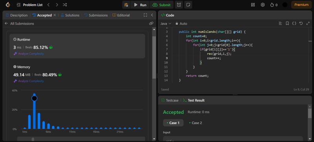Click the streak fire icon
Image resolution: width=314 pixels, height=142 pixels.
(274, 5)
